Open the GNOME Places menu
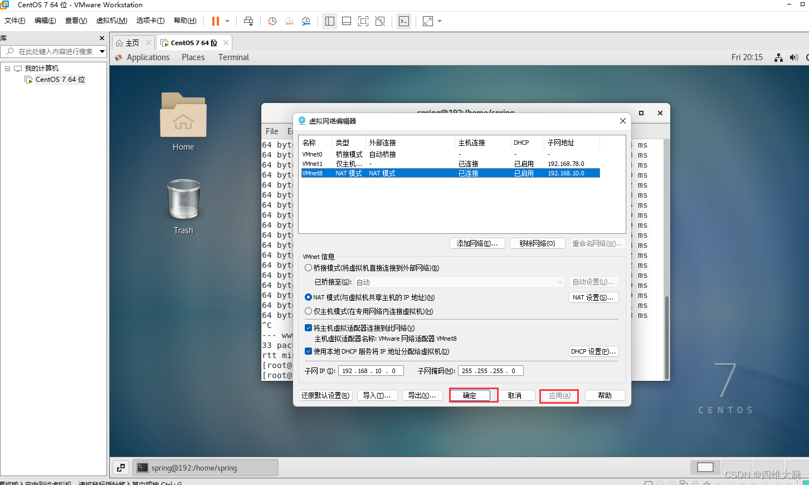 click(x=193, y=57)
